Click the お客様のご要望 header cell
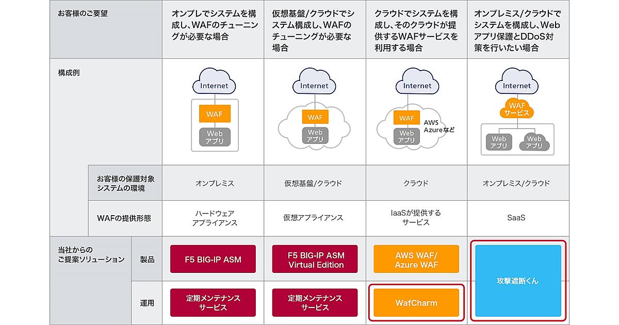 [83, 13]
